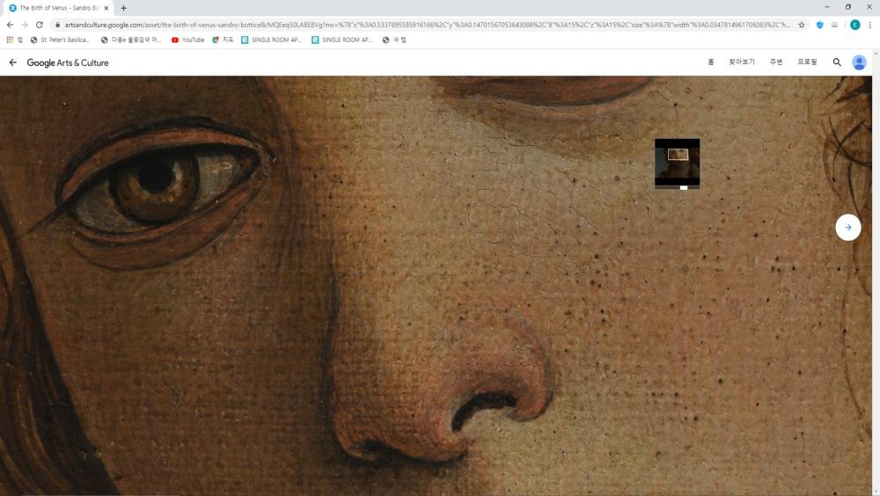This screenshot has height=496, width=880.
Task: Open the 프로필 navigation item
Action: coord(807,62)
